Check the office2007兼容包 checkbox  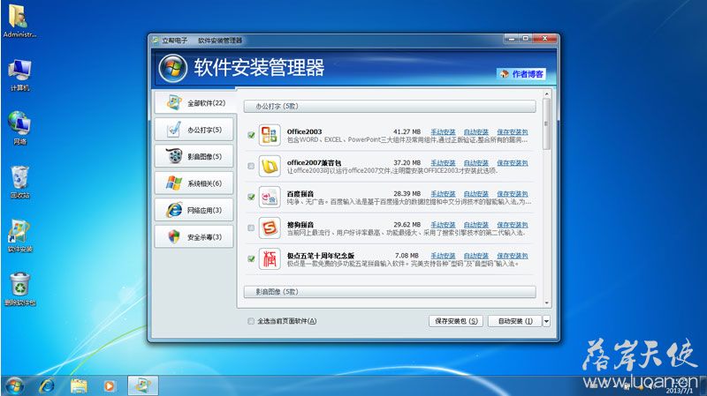(x=251, y=166)
